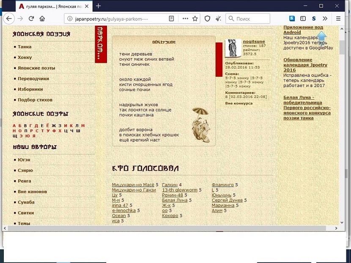The height and width of the screenshot is (263, 351).
Task: Open 'Обновление календаря Jpoetry 2016' link
Action: (305, 65)
